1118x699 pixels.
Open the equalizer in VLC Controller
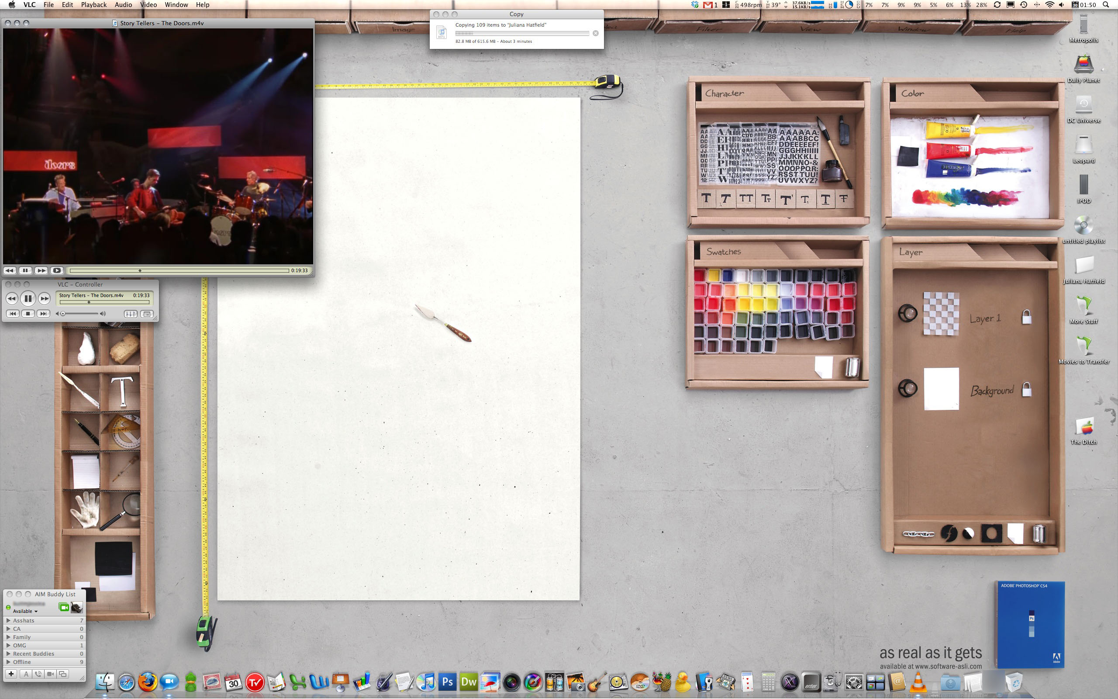point(131,314)
